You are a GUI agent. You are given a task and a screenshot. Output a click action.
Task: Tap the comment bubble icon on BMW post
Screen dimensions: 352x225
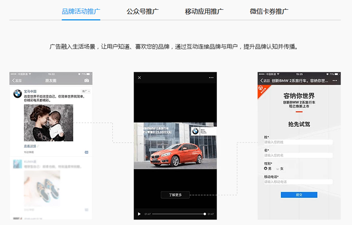[86, 151]
